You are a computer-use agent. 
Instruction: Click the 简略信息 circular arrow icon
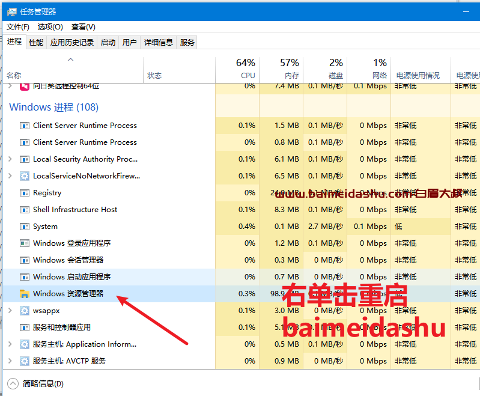point(13,383)
